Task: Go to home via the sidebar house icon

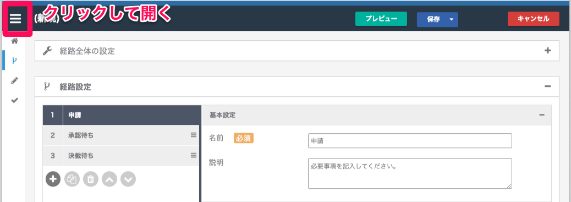Action: 14,41
